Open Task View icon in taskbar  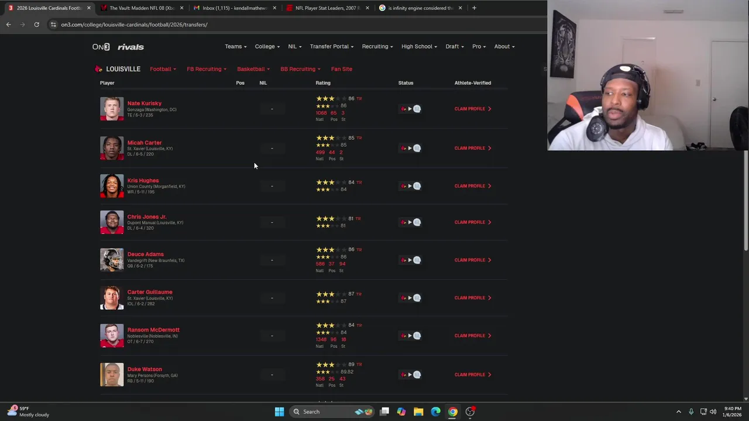point(384,412)
